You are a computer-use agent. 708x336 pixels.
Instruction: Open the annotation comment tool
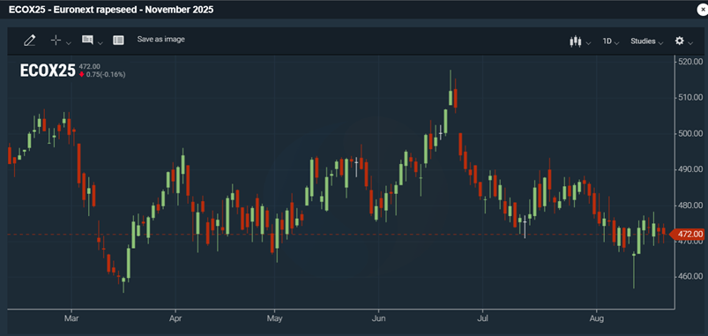coord(87,40)
